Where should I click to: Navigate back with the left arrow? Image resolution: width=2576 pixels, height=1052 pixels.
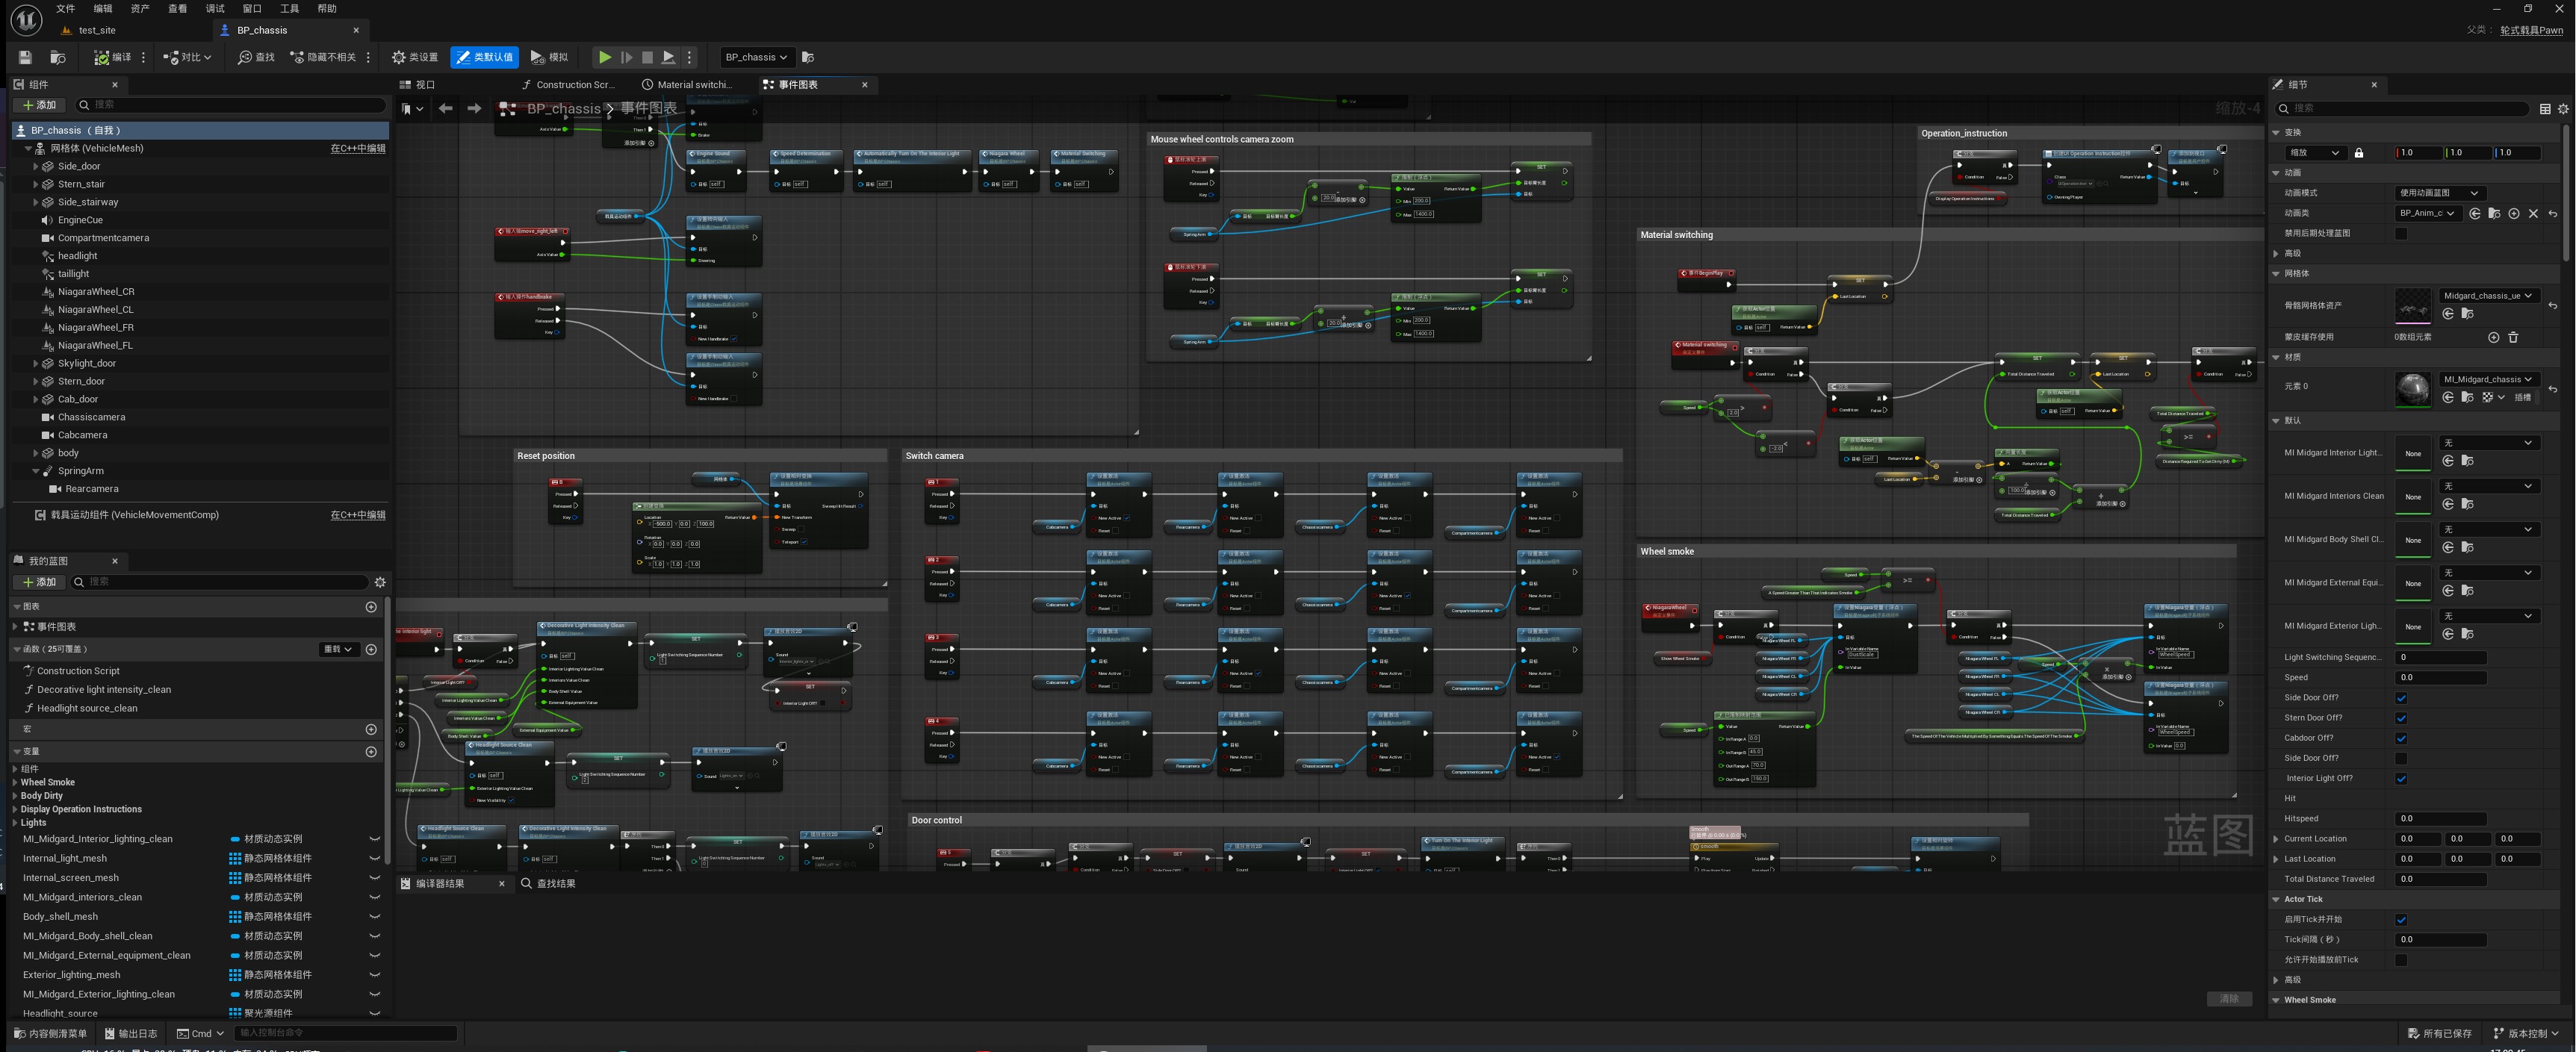point(445,108)
